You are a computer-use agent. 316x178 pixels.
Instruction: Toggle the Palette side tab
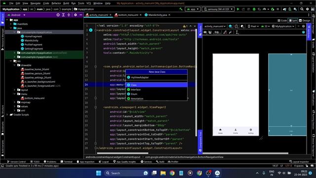pyautogui.click(x=200, y=30)
